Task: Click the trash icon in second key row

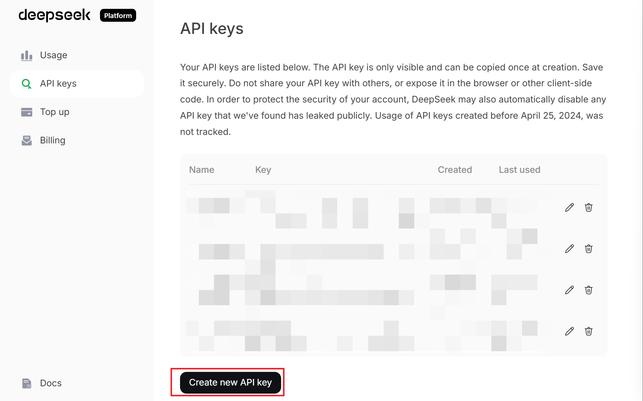Action: click(588, 249)
